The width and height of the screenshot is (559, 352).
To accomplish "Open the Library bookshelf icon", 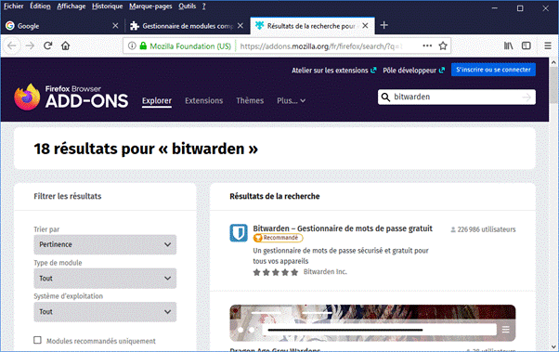I will click(x=508, y=46).
